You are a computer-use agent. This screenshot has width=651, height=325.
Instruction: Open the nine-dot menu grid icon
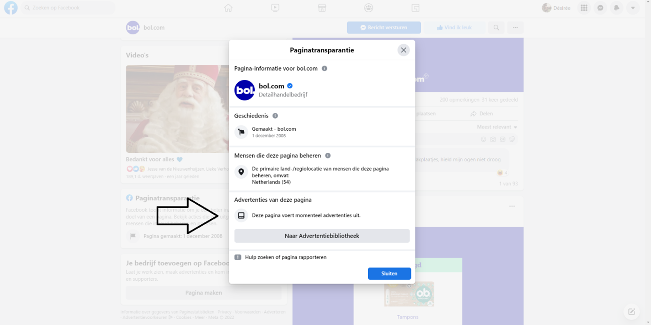coord(584,8)
